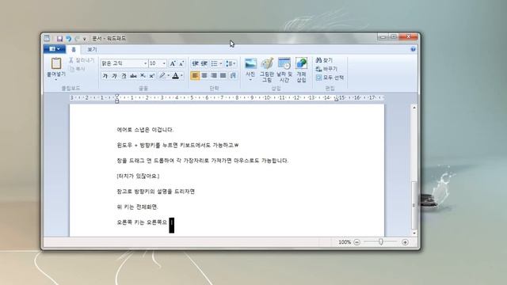The width and height of the screenshot is (507, 285).
Task: Open the blue WordPad application menu button
Action: point(55,49)
